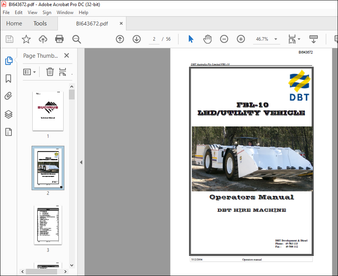This screenshot has width=338, height=276.
Task: Click 'BI643672' label at page corner
Action: [x=305, y=52]
